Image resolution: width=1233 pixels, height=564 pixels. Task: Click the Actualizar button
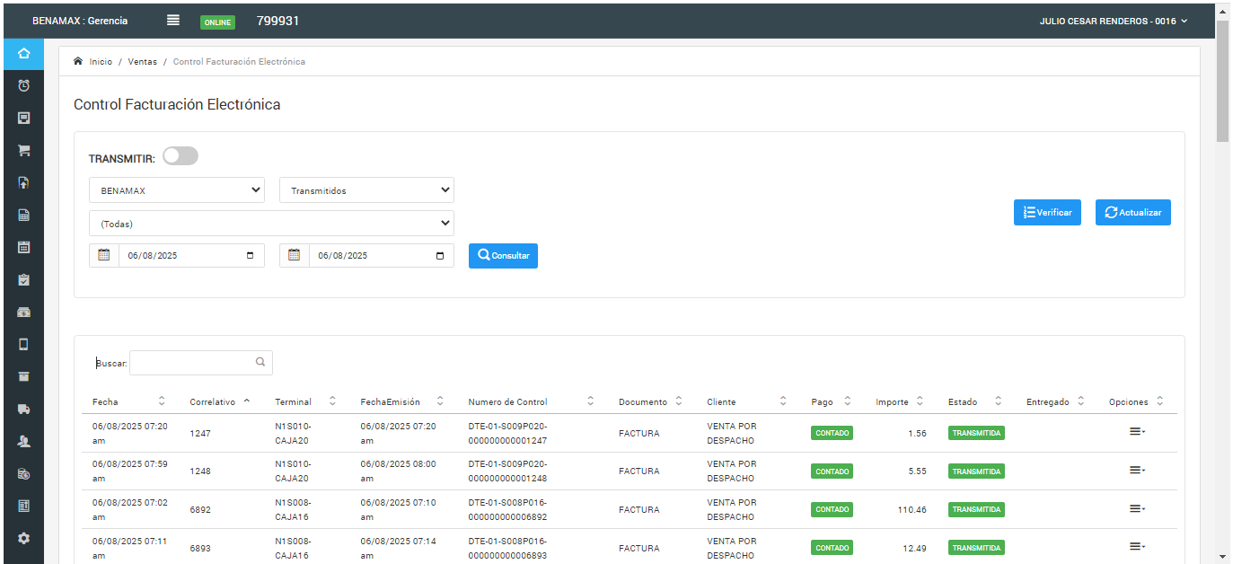coord(1132,212)
